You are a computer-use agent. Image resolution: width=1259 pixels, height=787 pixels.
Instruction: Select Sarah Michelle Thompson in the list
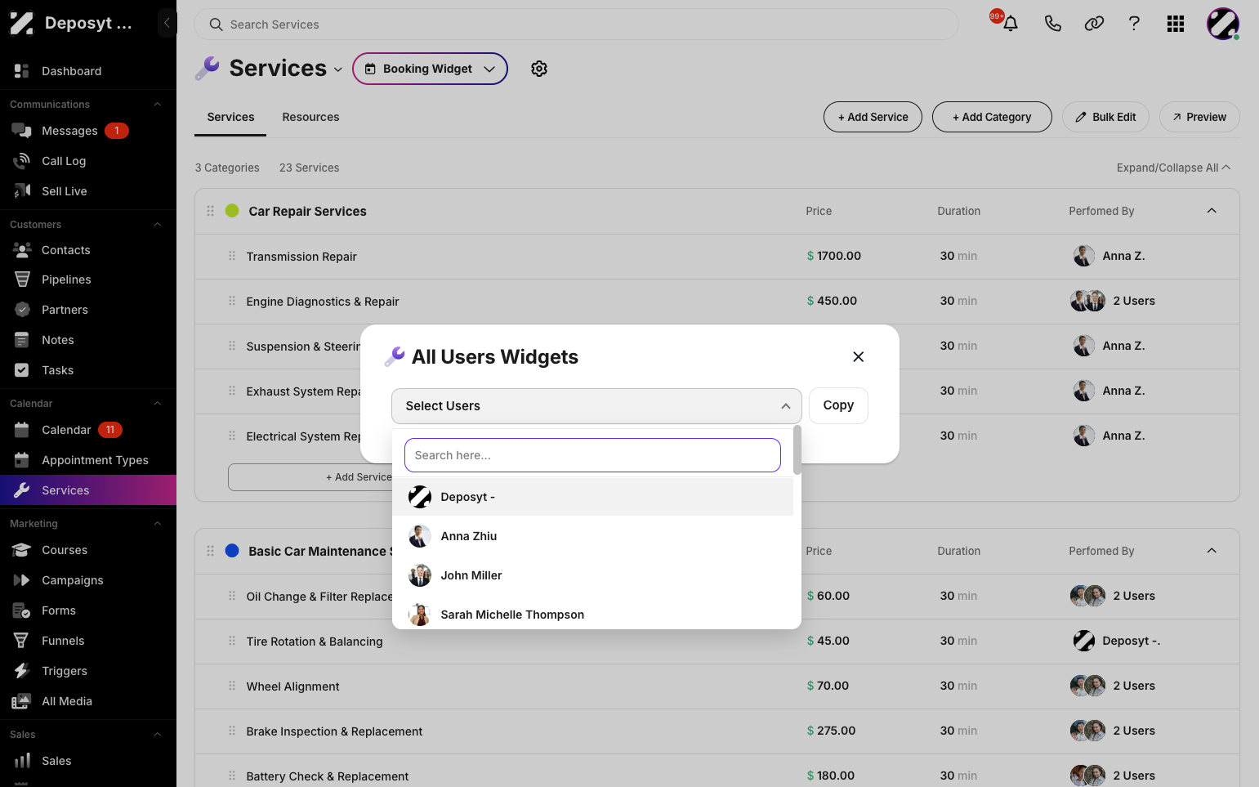tap(592, 615)
